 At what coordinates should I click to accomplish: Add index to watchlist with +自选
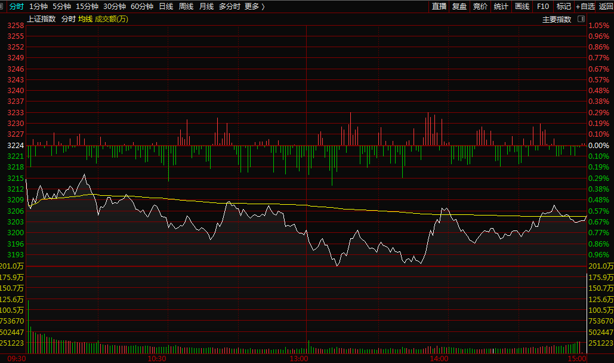pyautogui.click(x=585, y=7)
